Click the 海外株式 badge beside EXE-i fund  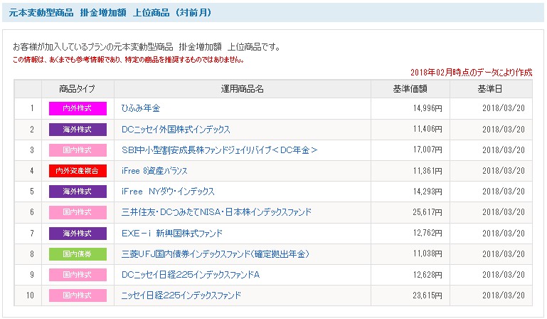[78, 233]
